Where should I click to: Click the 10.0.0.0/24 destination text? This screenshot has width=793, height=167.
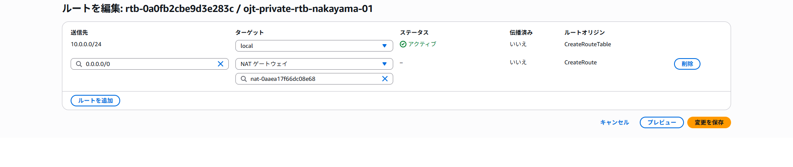(86, 44)
